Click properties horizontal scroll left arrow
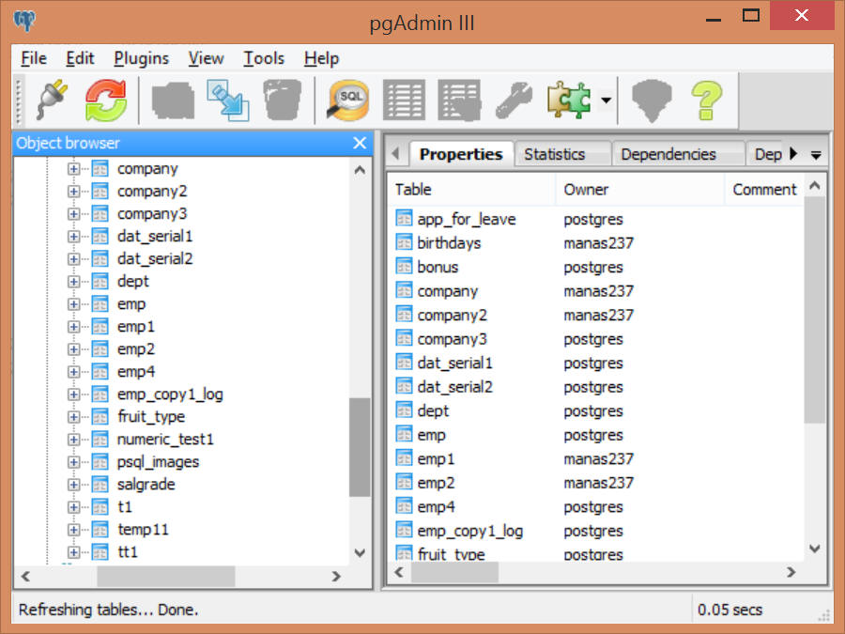Image resolution: width=845 pixels, height=634 pixels. pyautogui.click(x=399, y=572)
